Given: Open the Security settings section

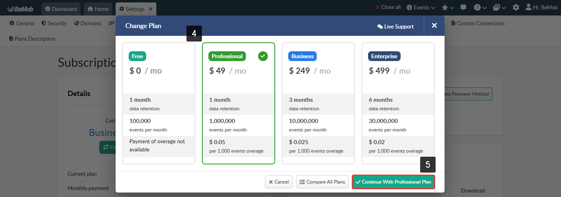Looking at the screenshot, I should tap(54, 23).
